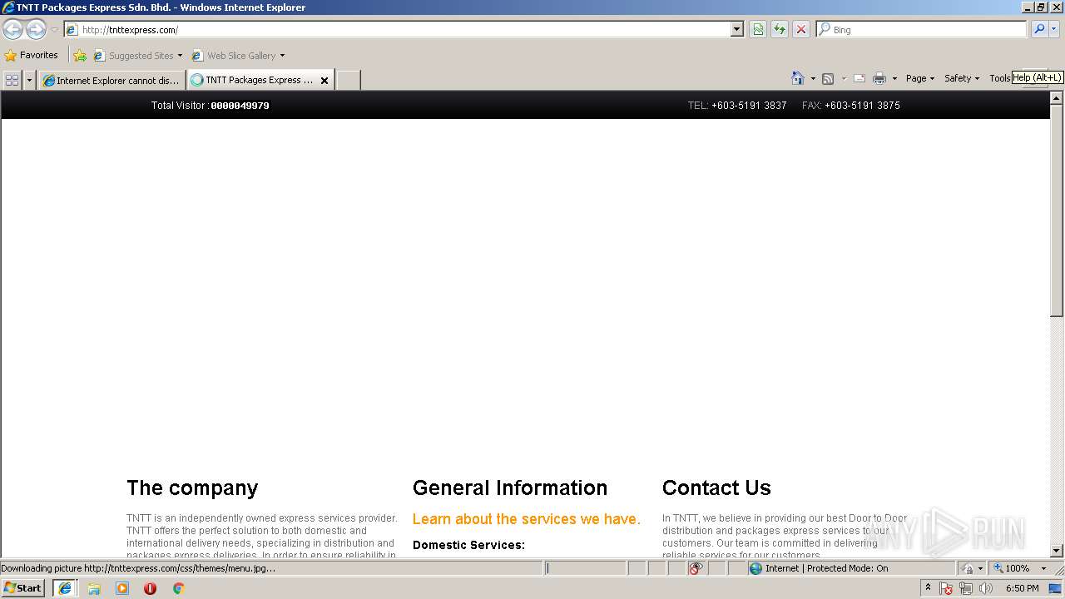1065x599 pixels.
Task: Expand the address bar history dropdown
Action: [x=737, y=30]
